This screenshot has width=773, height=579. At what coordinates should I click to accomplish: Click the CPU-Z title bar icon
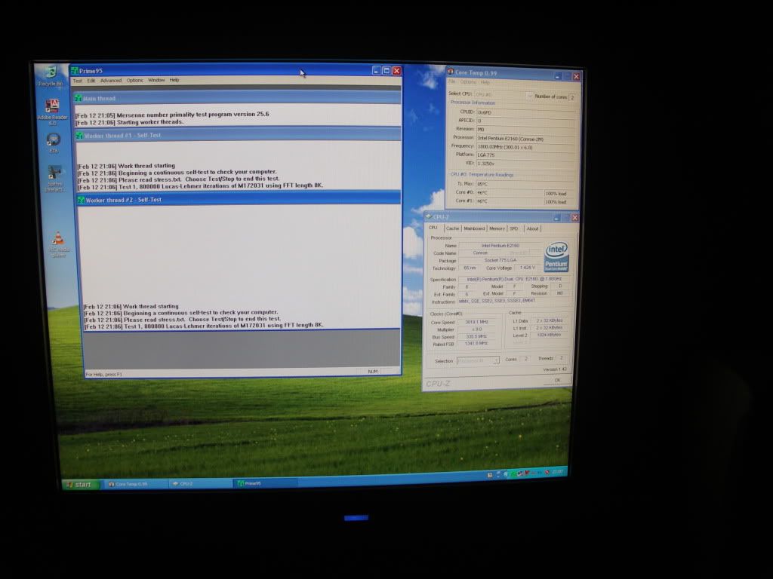[429, 216]
